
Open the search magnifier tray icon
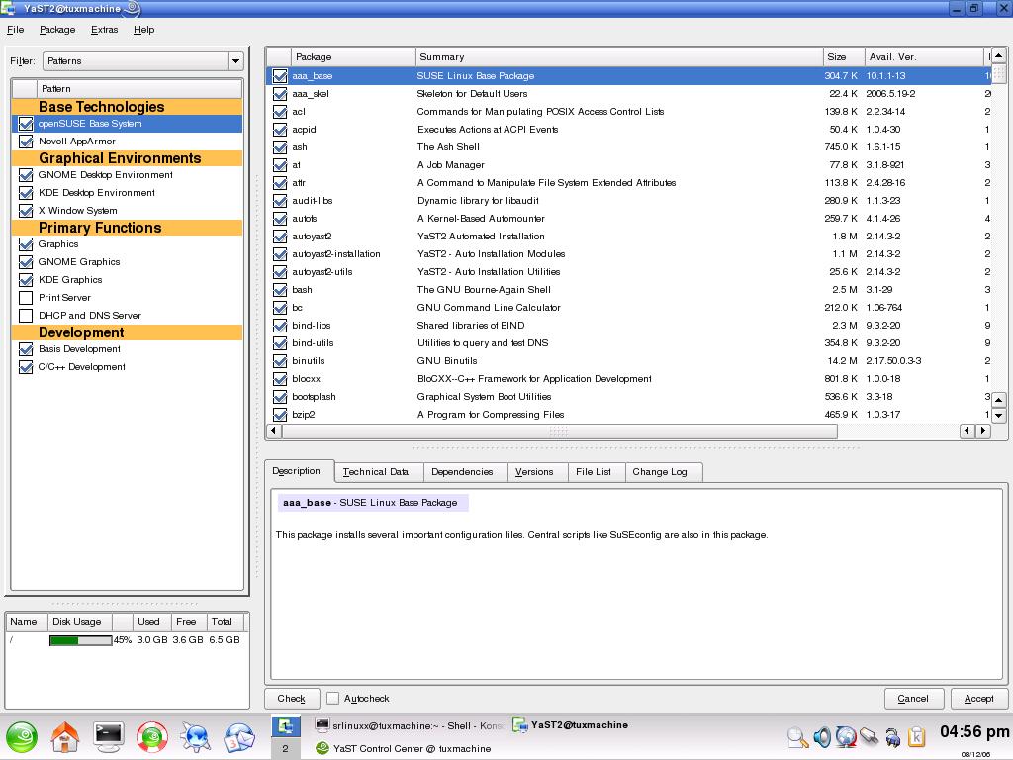797,736
